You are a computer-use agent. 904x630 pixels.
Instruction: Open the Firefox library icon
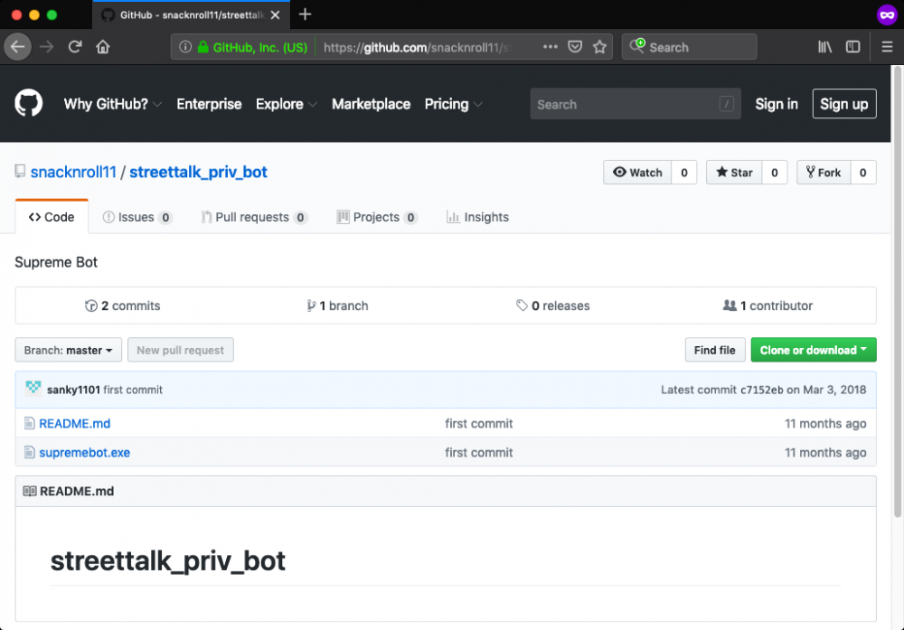tap(824, 47)
